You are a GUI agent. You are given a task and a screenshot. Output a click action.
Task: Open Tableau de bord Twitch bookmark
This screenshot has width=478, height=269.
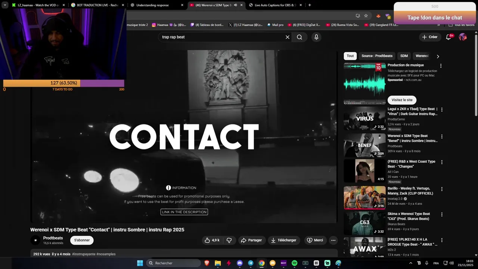tap(207, 25)
